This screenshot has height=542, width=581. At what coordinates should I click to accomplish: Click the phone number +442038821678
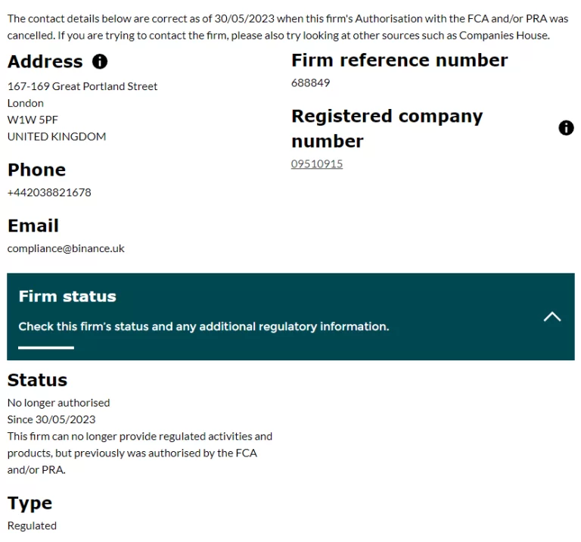click(x=49, y=192)
